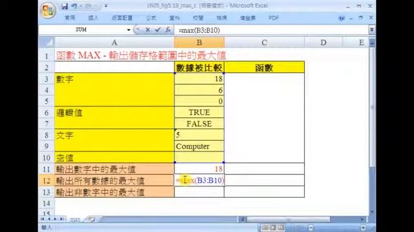The width and height of the screenshot is (414, 232).
Task: Open the 常用 (Home) ribbon tab
Action: pyautogui.click(x=70, y=18)
